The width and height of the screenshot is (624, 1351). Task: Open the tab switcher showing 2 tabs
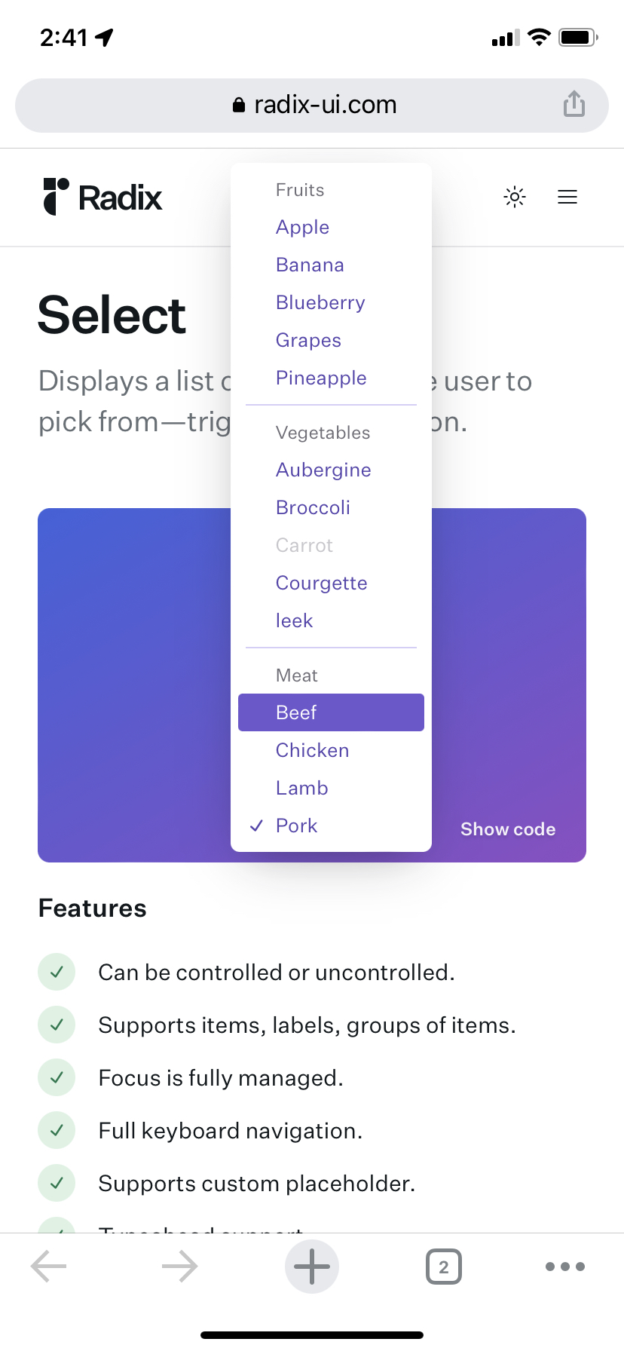(444, 1267)
